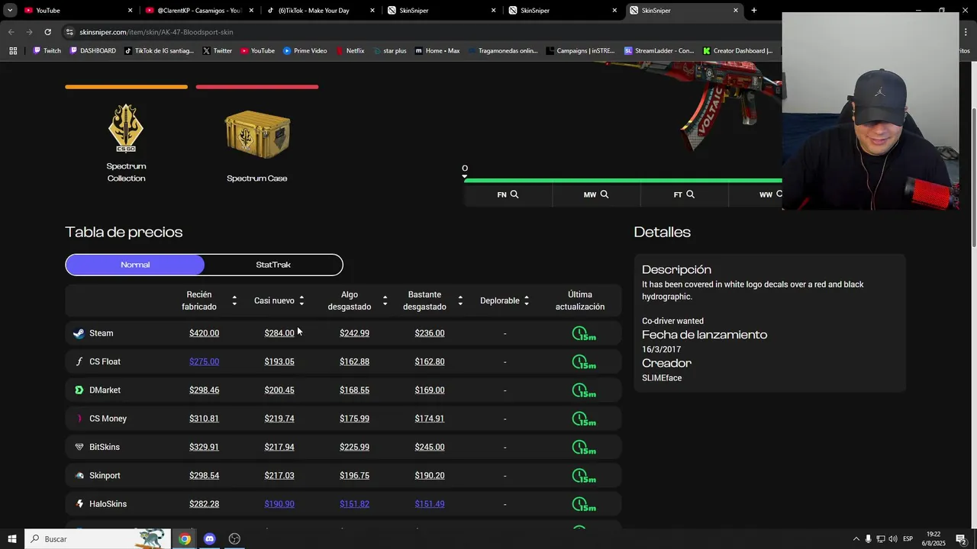Screen dimensions: 977x549
Task: Reload the page with the refresh button
Action: [x=47, y=32]
